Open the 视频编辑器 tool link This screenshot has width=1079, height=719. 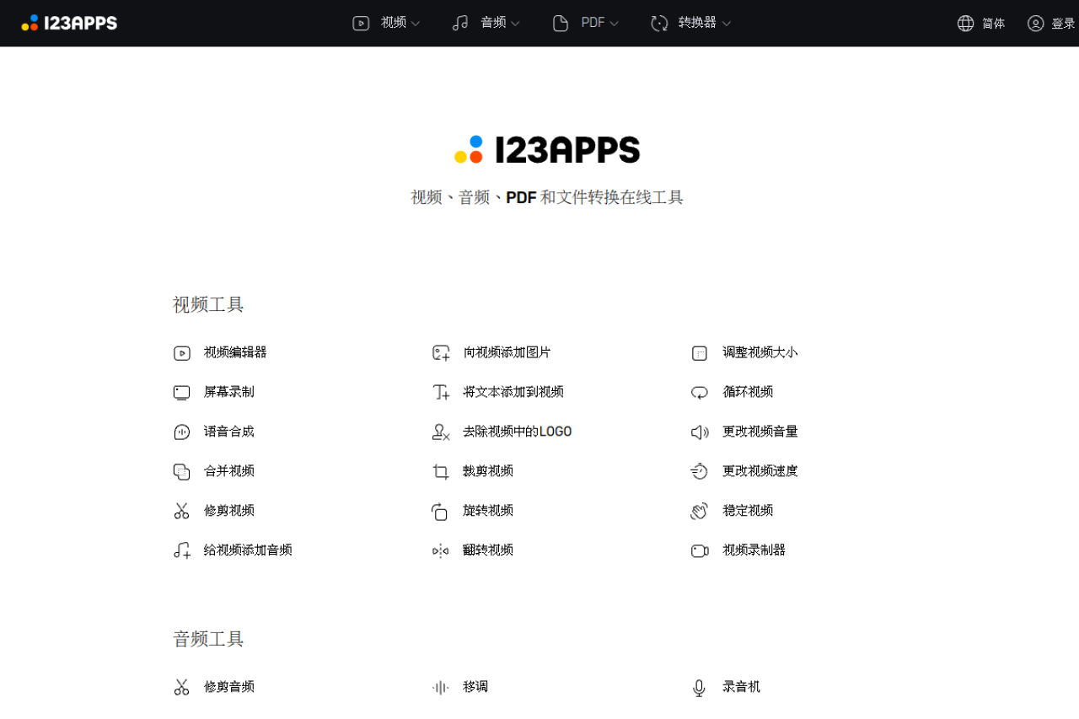235,352
